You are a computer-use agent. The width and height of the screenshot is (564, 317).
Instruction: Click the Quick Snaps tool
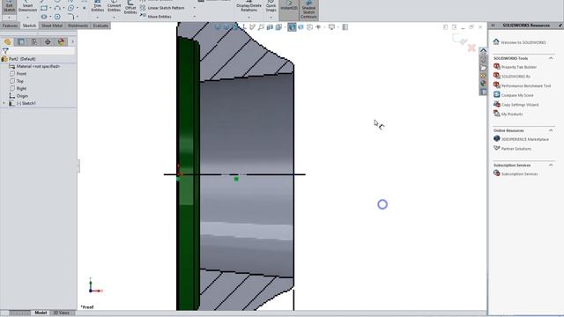[x=271, y=6]
